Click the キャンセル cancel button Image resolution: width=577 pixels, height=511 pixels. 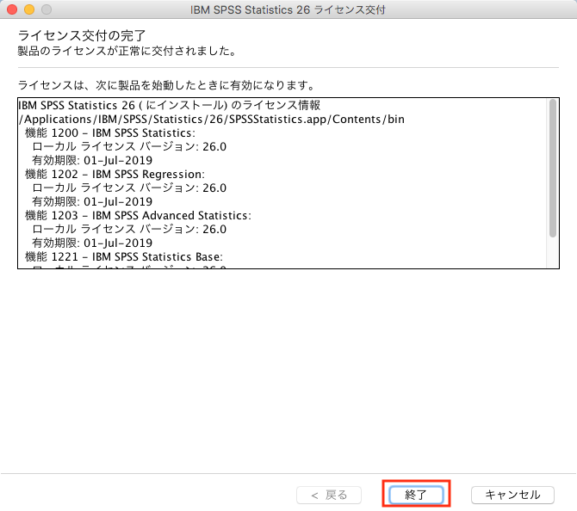coord(512,495)
